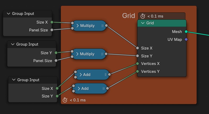Click the unconnected input socket of Add feeding Vertices X
The image size is (209, 114).
76,77
